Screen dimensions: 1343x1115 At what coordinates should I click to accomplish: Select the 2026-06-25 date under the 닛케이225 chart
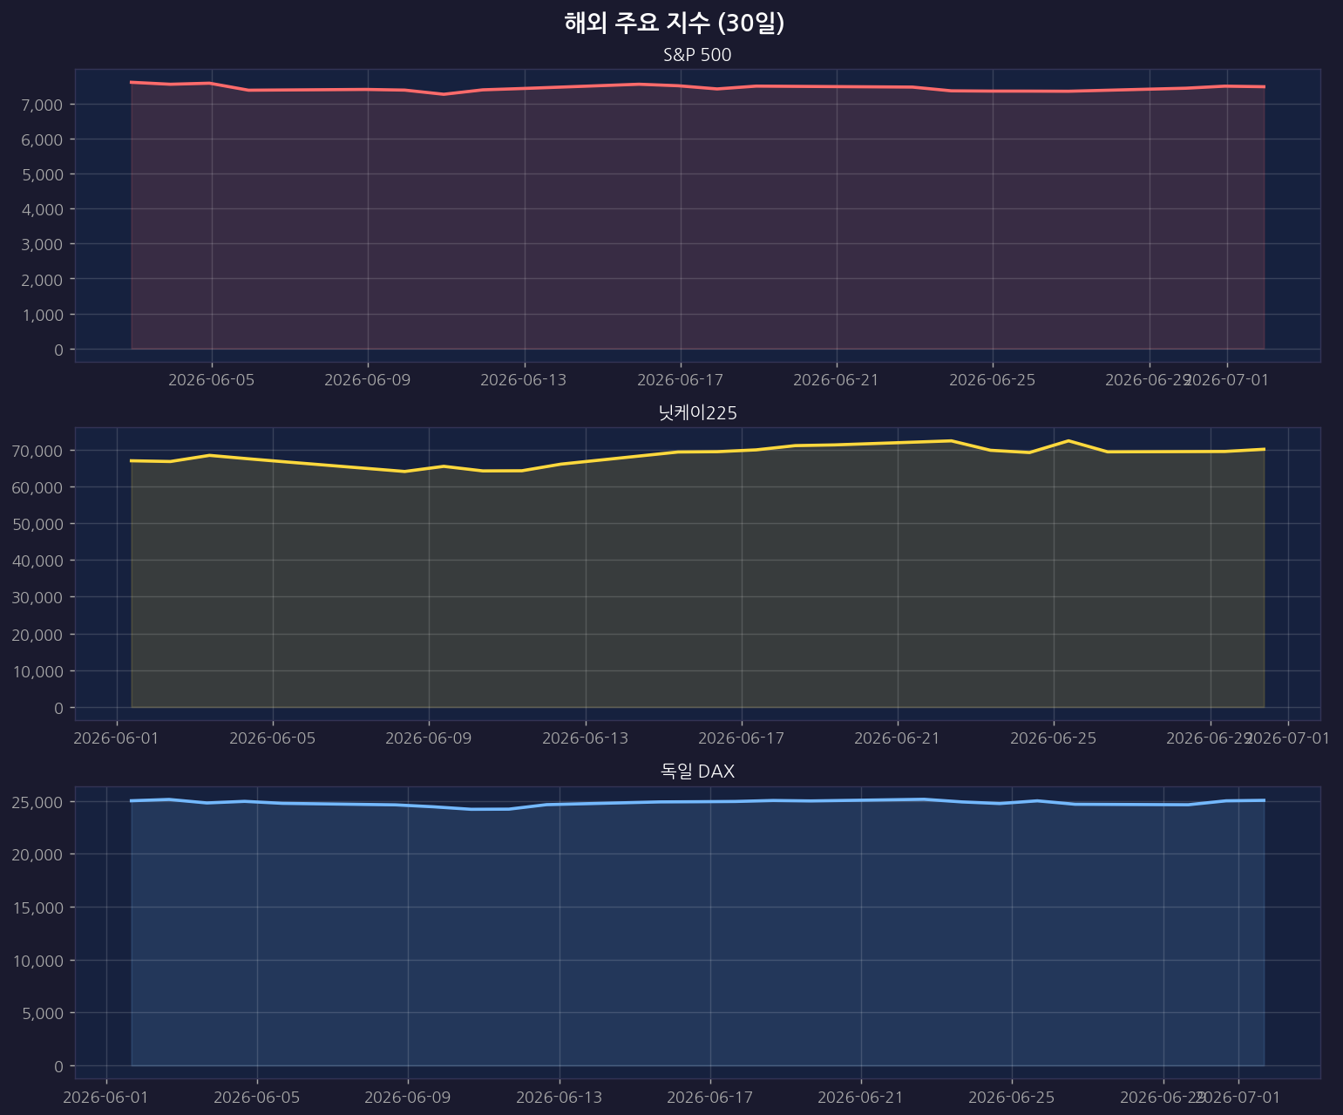(1054, 738)
